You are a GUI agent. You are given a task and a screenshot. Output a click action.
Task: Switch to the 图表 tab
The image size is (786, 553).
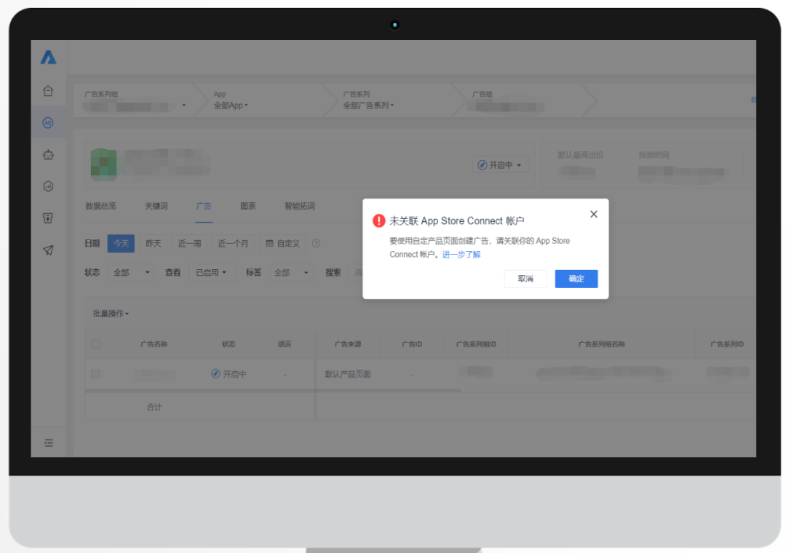[248, 206]
